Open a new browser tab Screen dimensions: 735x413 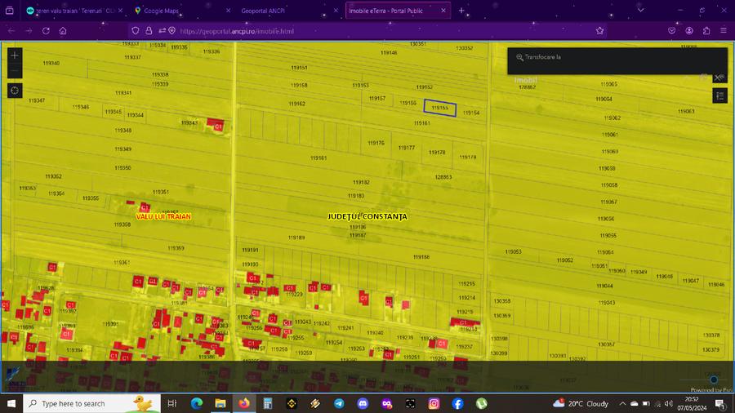click(461, 11)
